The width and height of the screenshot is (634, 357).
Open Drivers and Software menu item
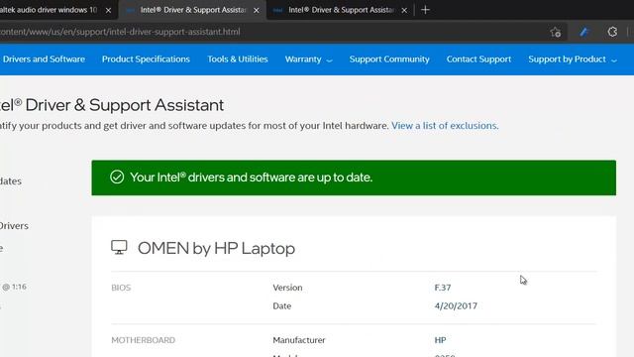pyautogui.click(x=44, y=59)
